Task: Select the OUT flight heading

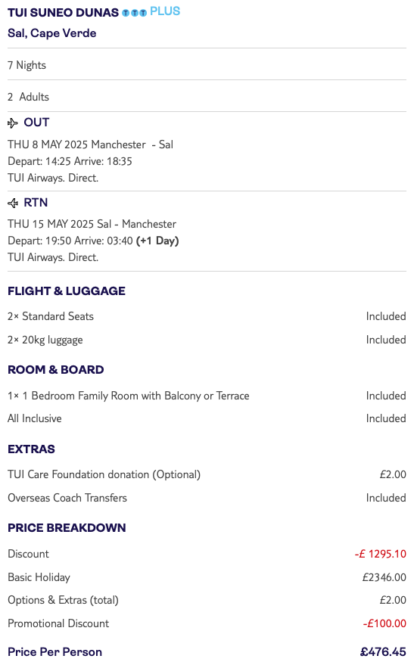Action: point(36,123)
